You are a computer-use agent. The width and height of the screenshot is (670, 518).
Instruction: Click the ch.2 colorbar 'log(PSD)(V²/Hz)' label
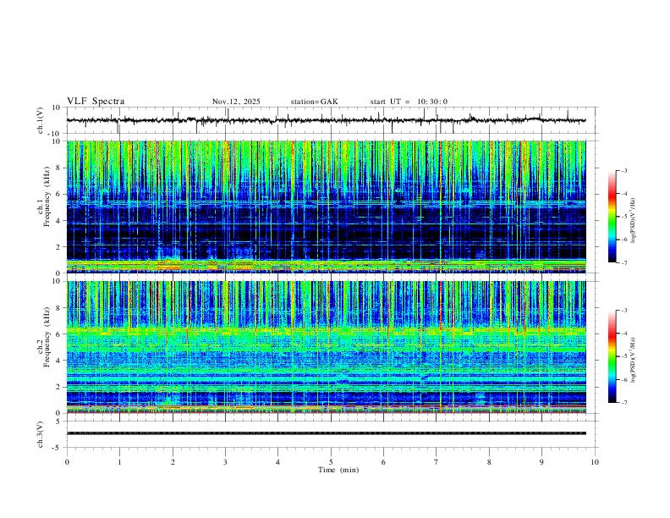coord(634,360)
